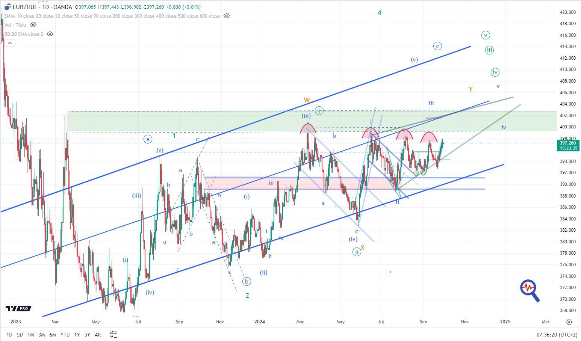
Task: Click the magnifier heartbeat logo icon
Action: coord(530,290)
